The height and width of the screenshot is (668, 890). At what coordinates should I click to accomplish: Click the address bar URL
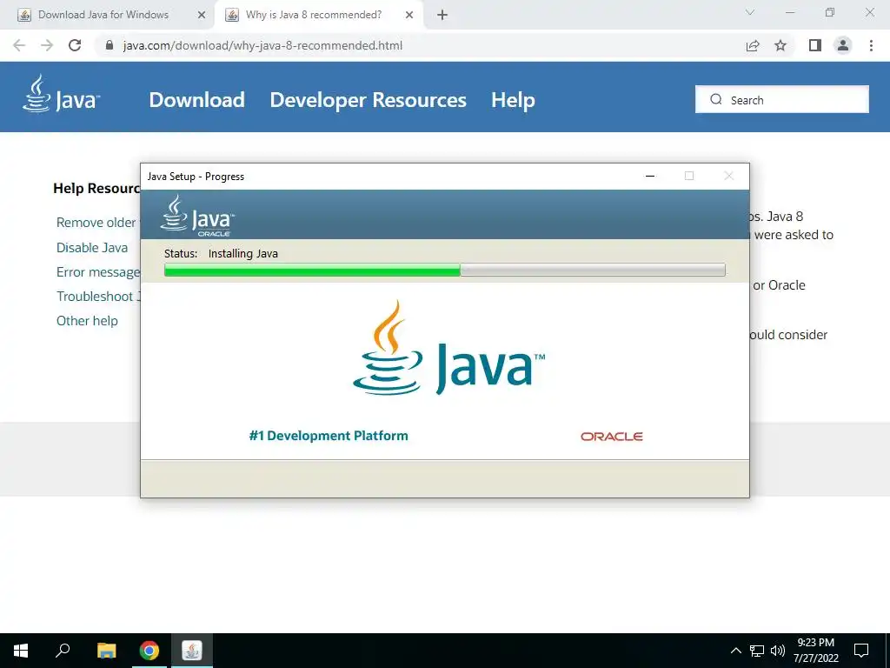262,45
